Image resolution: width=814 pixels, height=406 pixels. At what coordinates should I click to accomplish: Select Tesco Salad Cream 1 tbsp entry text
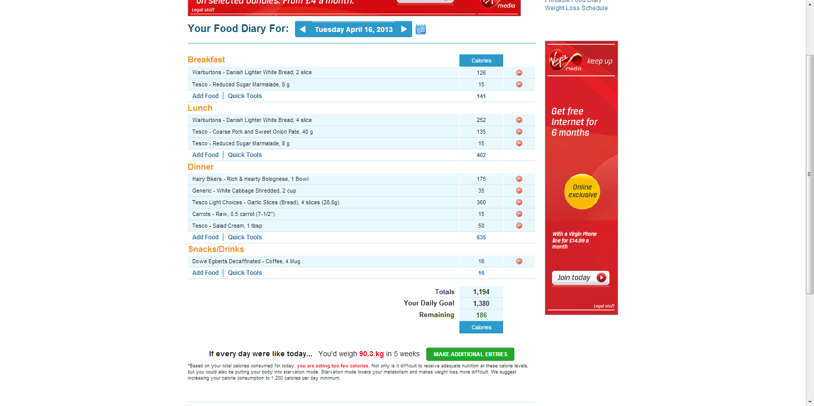tap(227, 226)
